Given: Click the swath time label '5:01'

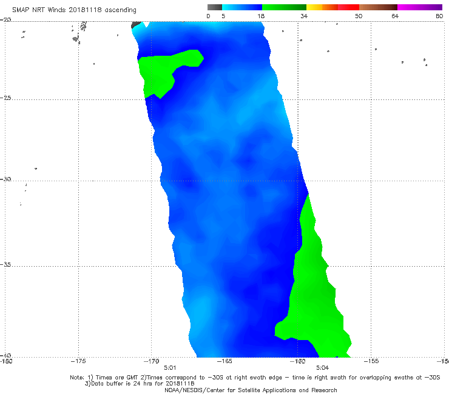Looking at the screenshot, I should pos(170,368).
